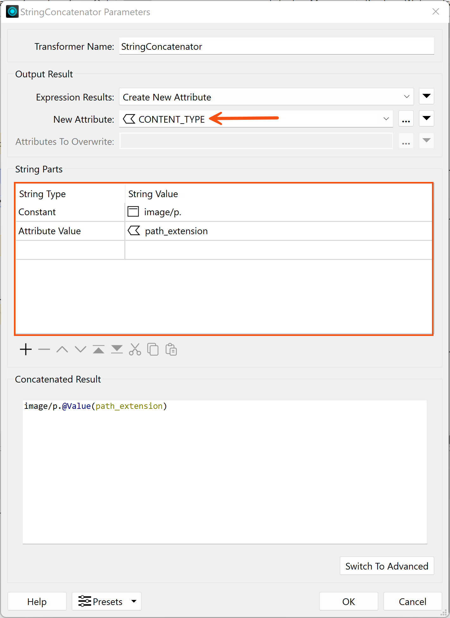Switch To Advanced editor

pyautogui.click(x=387, y=566)
